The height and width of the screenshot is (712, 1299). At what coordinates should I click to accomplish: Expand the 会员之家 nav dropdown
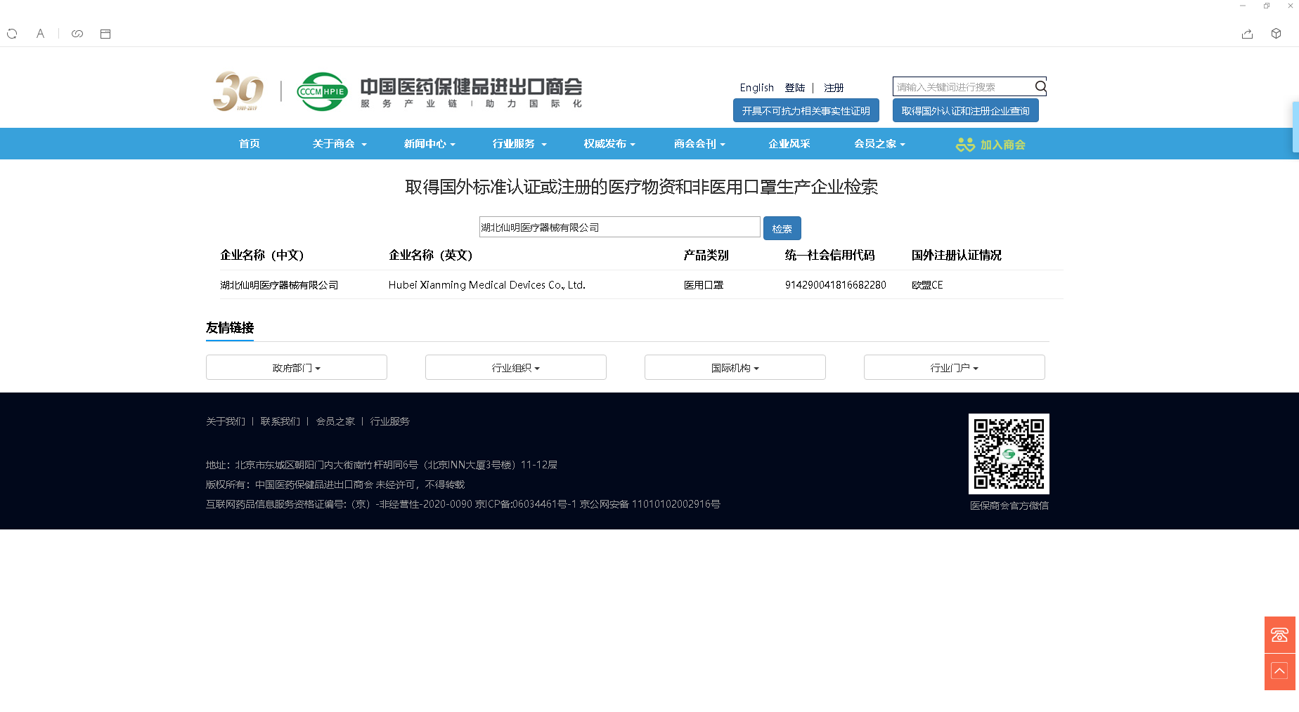pyautogui.click(x=879, y=144)
